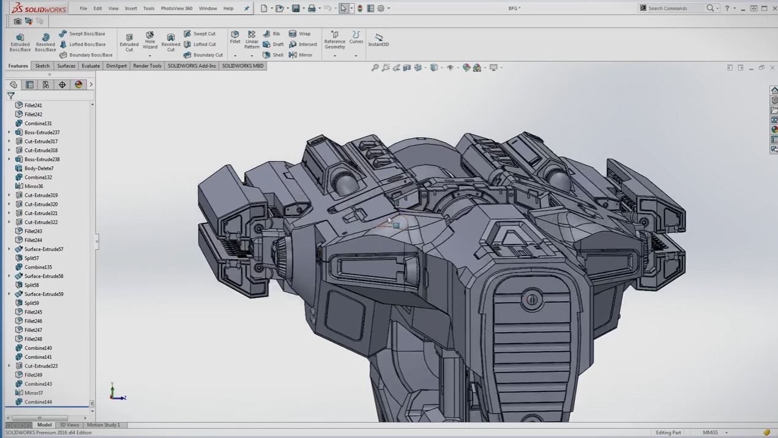
Task: Expand Surface-Extrude57 in the feature tree
Action: (9, 249)
